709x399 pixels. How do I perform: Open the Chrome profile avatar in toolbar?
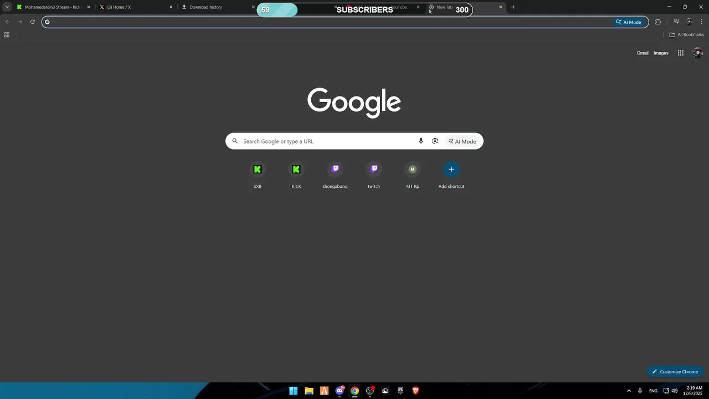(689, 22)
